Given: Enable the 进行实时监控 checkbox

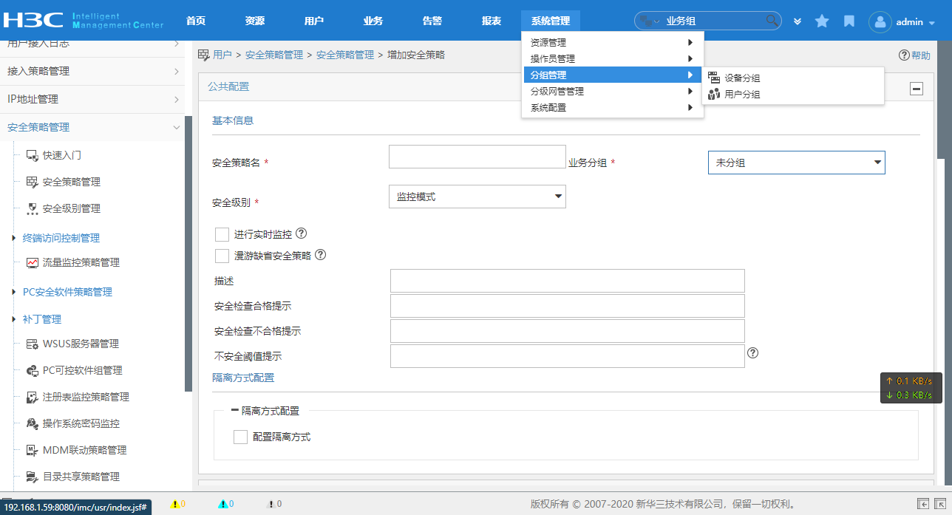Looking at the screenshot, I should pos(222,234).
